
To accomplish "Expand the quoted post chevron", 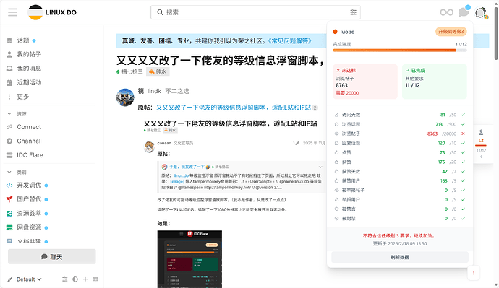I will (x=320, y=167).
